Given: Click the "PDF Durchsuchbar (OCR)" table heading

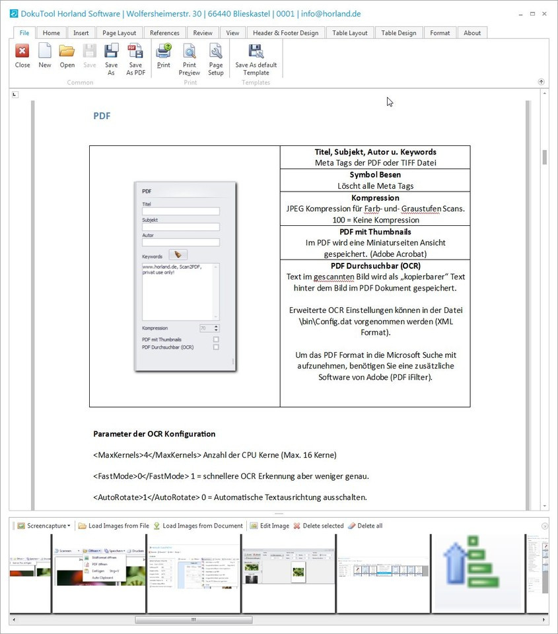Looking at the screenshot, I should tap(375, 265).
